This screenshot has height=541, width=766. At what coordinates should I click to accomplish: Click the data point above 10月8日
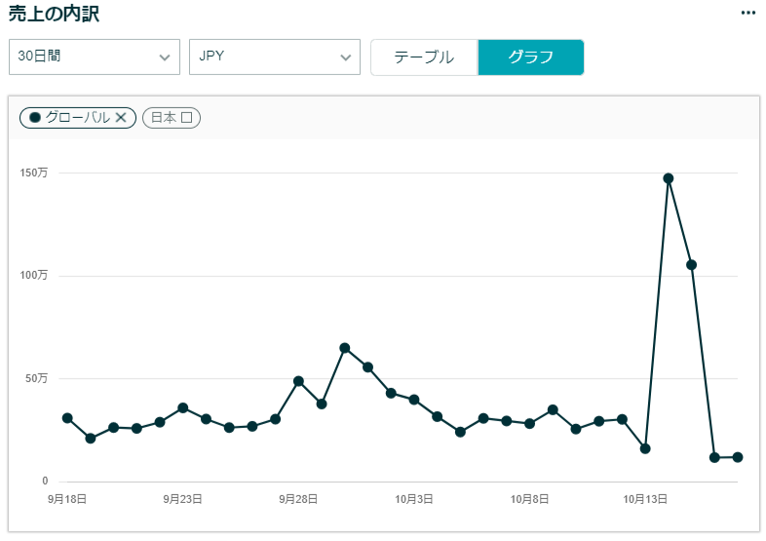coord(529,423)
